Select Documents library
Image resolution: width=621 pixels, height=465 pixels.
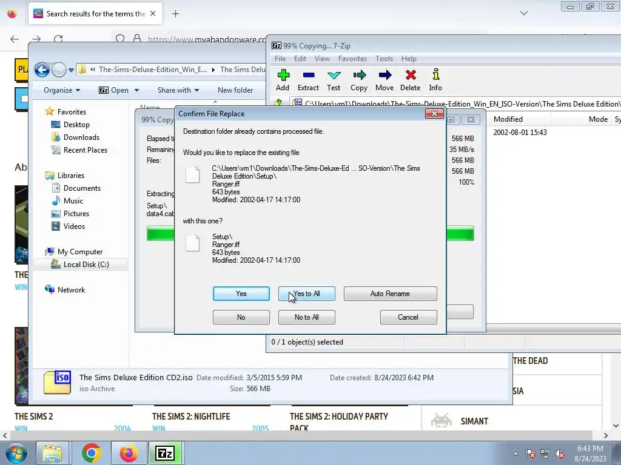82,188
